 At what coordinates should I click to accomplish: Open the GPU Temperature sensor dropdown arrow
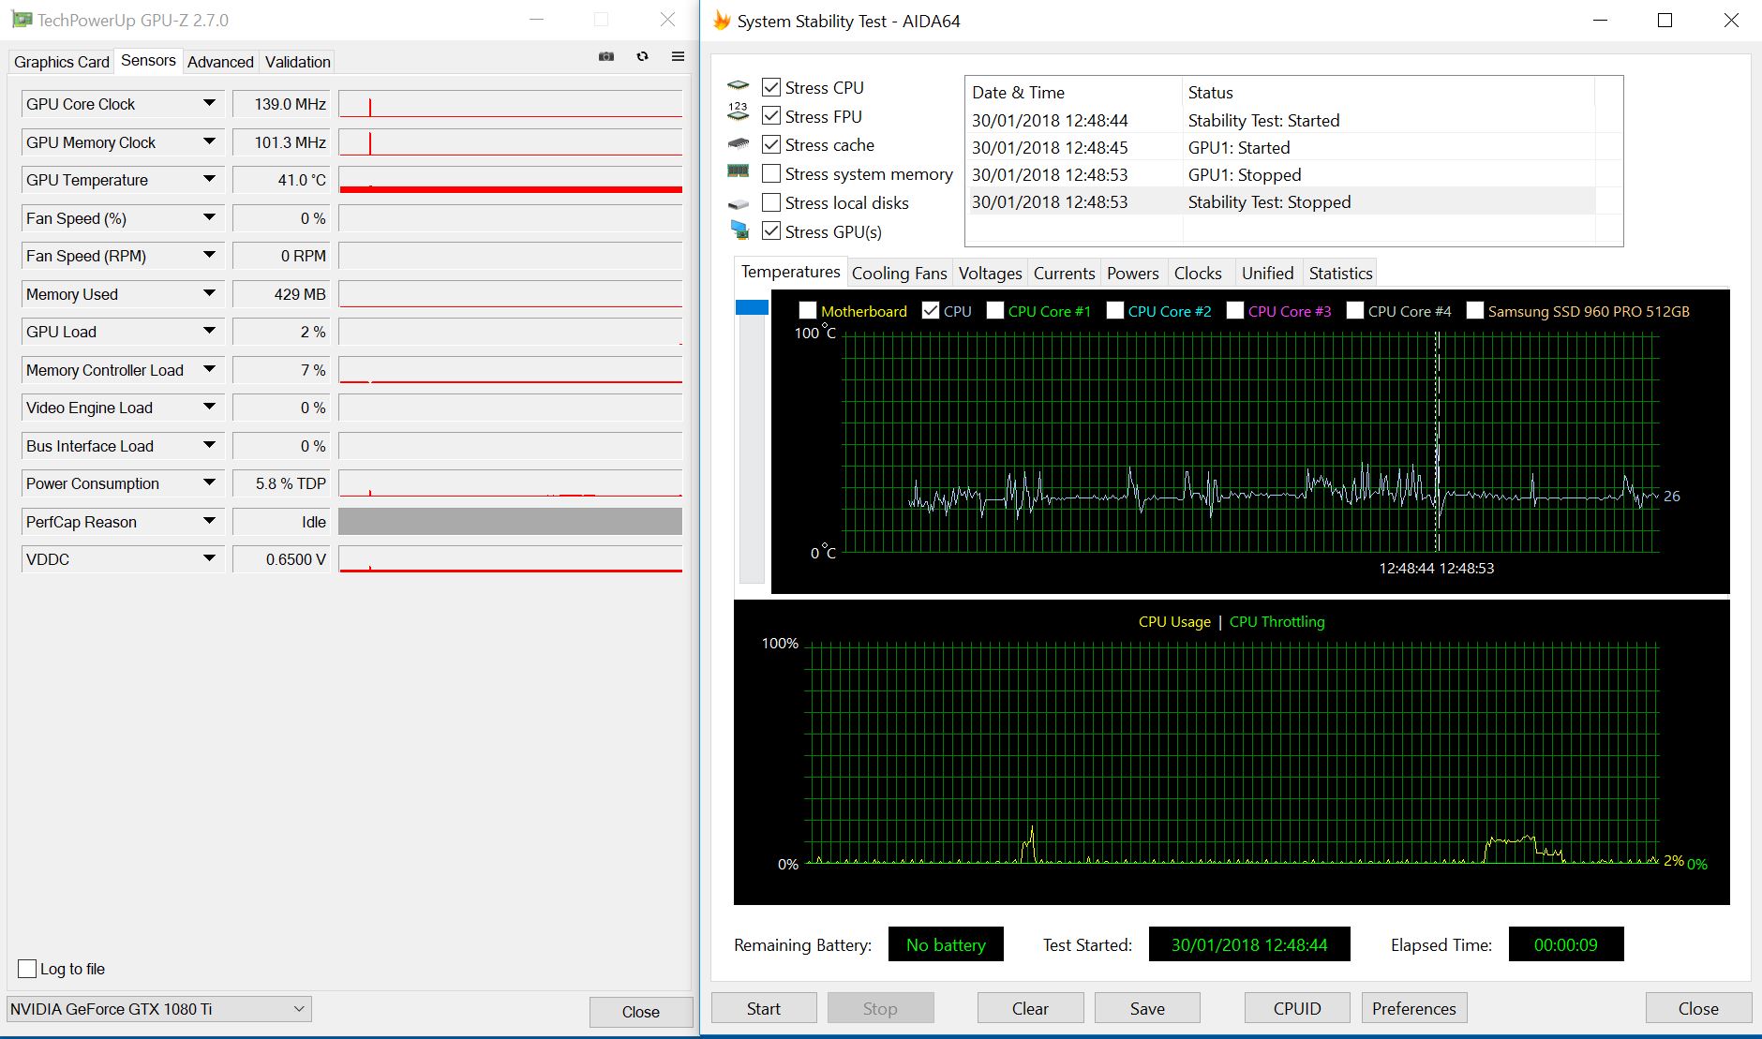pos(209,180)
